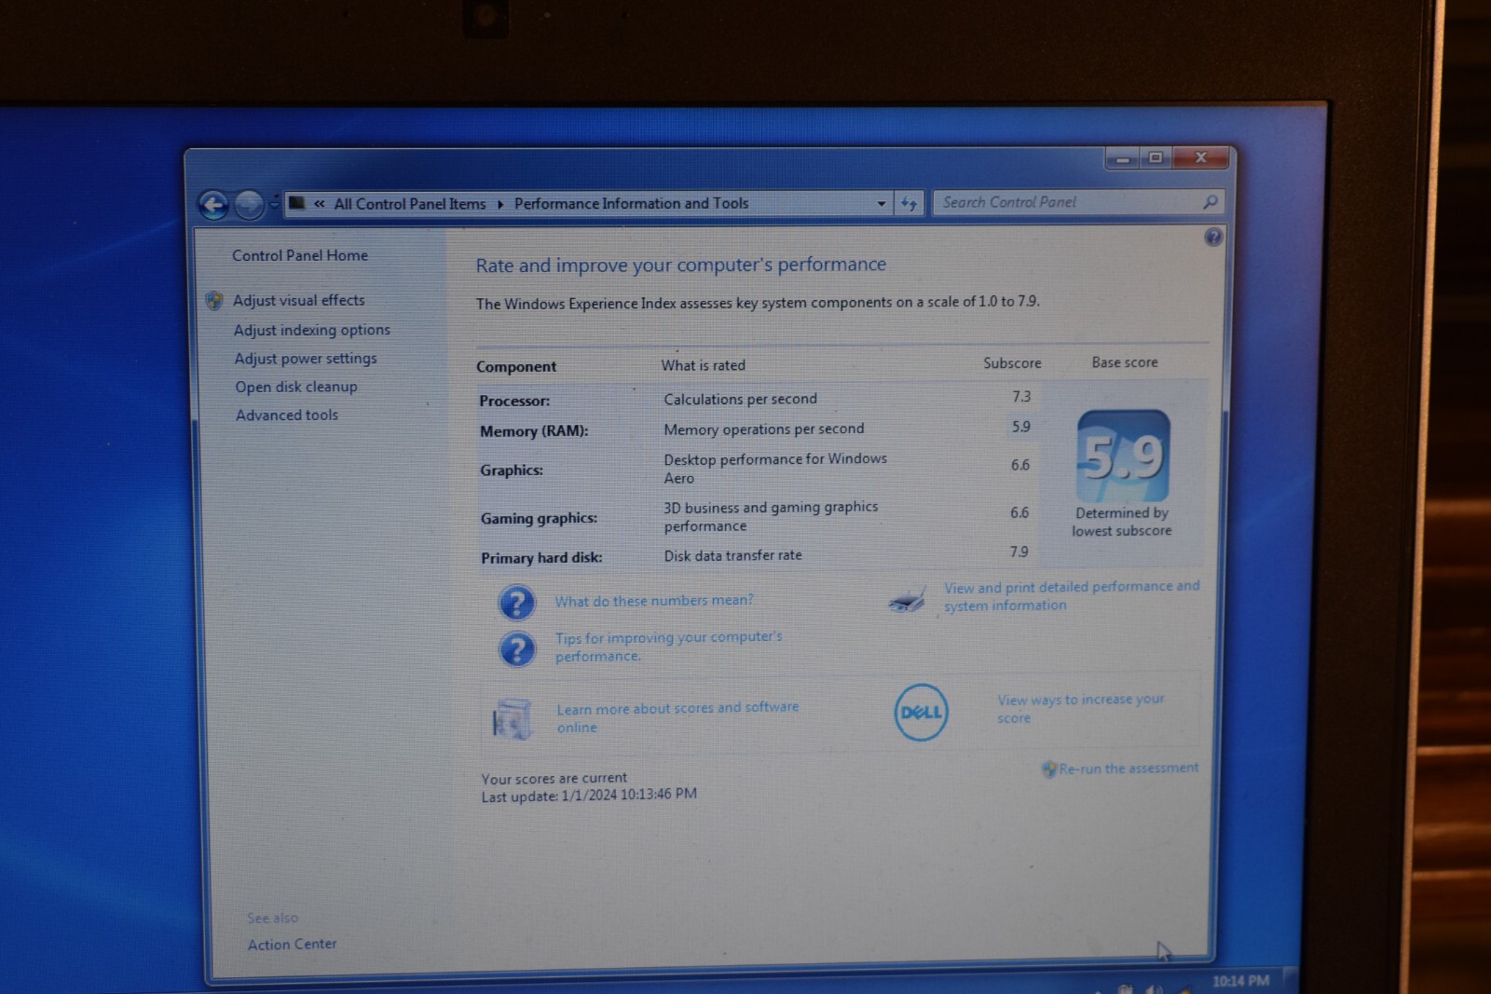Viewport: 1491px width, 994px height.
Task: Open Adjust power settings
Action: [306, 359]
